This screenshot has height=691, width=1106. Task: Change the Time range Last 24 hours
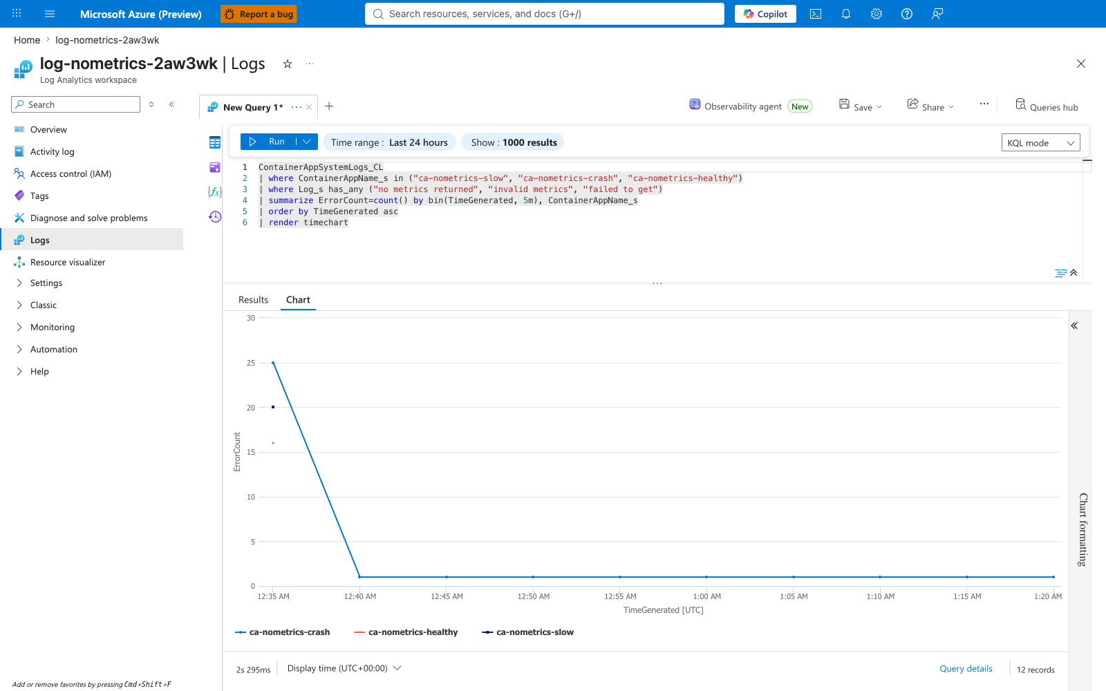click(x=389, y=142)
